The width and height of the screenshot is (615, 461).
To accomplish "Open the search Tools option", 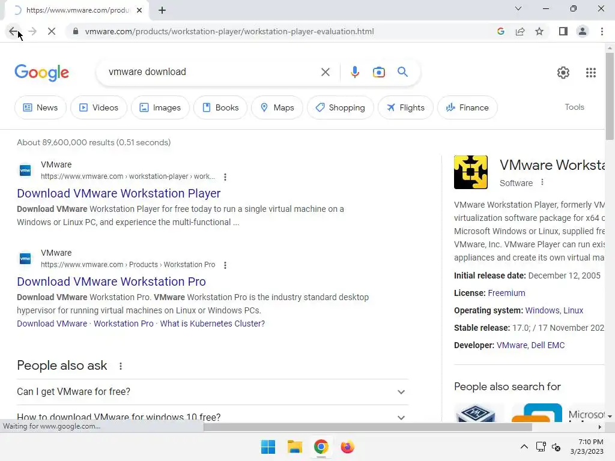I will [574, 107].
